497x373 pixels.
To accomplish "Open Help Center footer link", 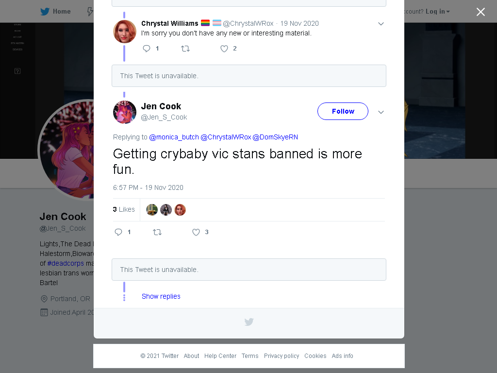I will (220, 356).
